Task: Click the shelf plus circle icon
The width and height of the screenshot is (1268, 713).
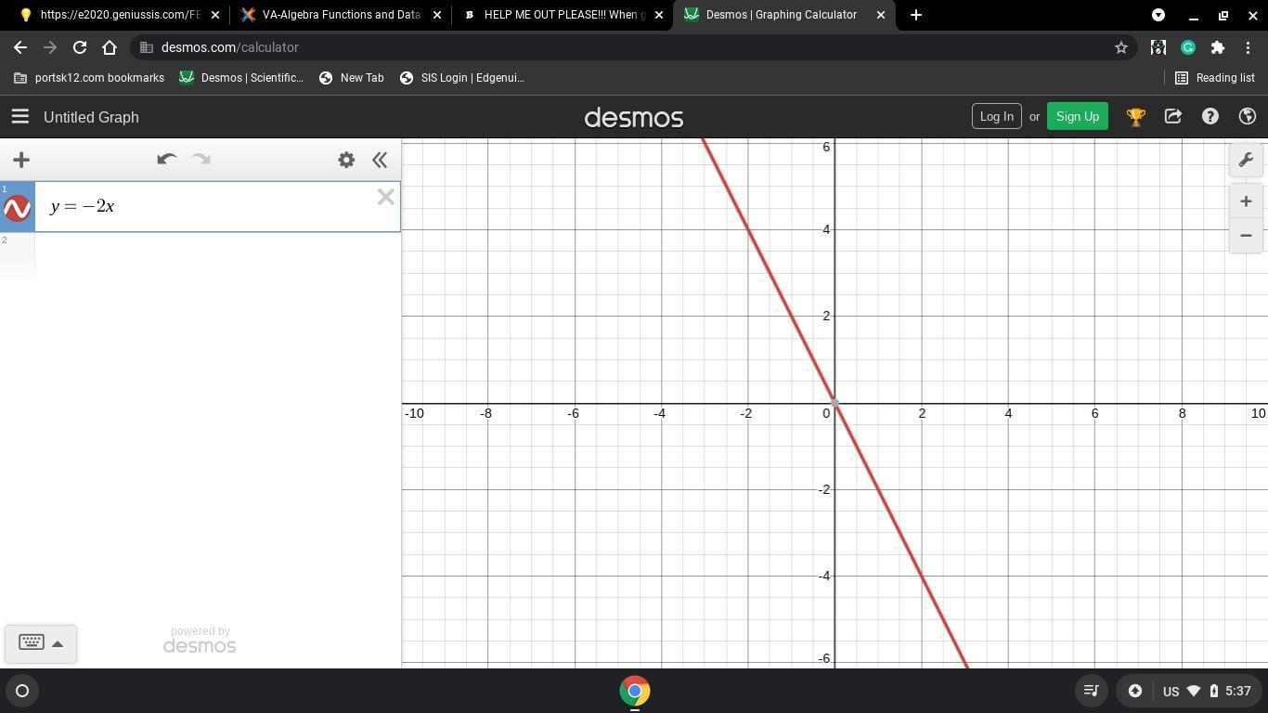Action: (1134, 691)
